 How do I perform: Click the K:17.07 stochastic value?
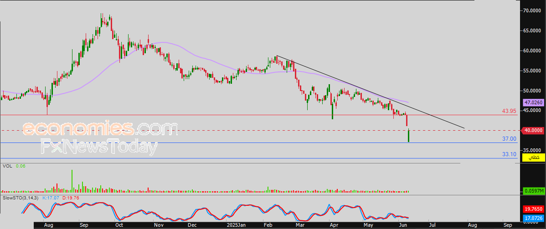[51, 198]
